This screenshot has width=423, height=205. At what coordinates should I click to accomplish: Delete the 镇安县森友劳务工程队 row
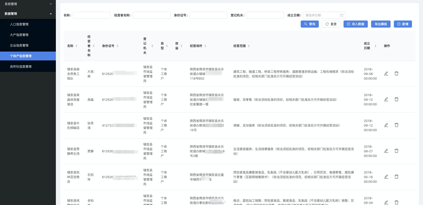pyautogui.click(x=396, y=73)
